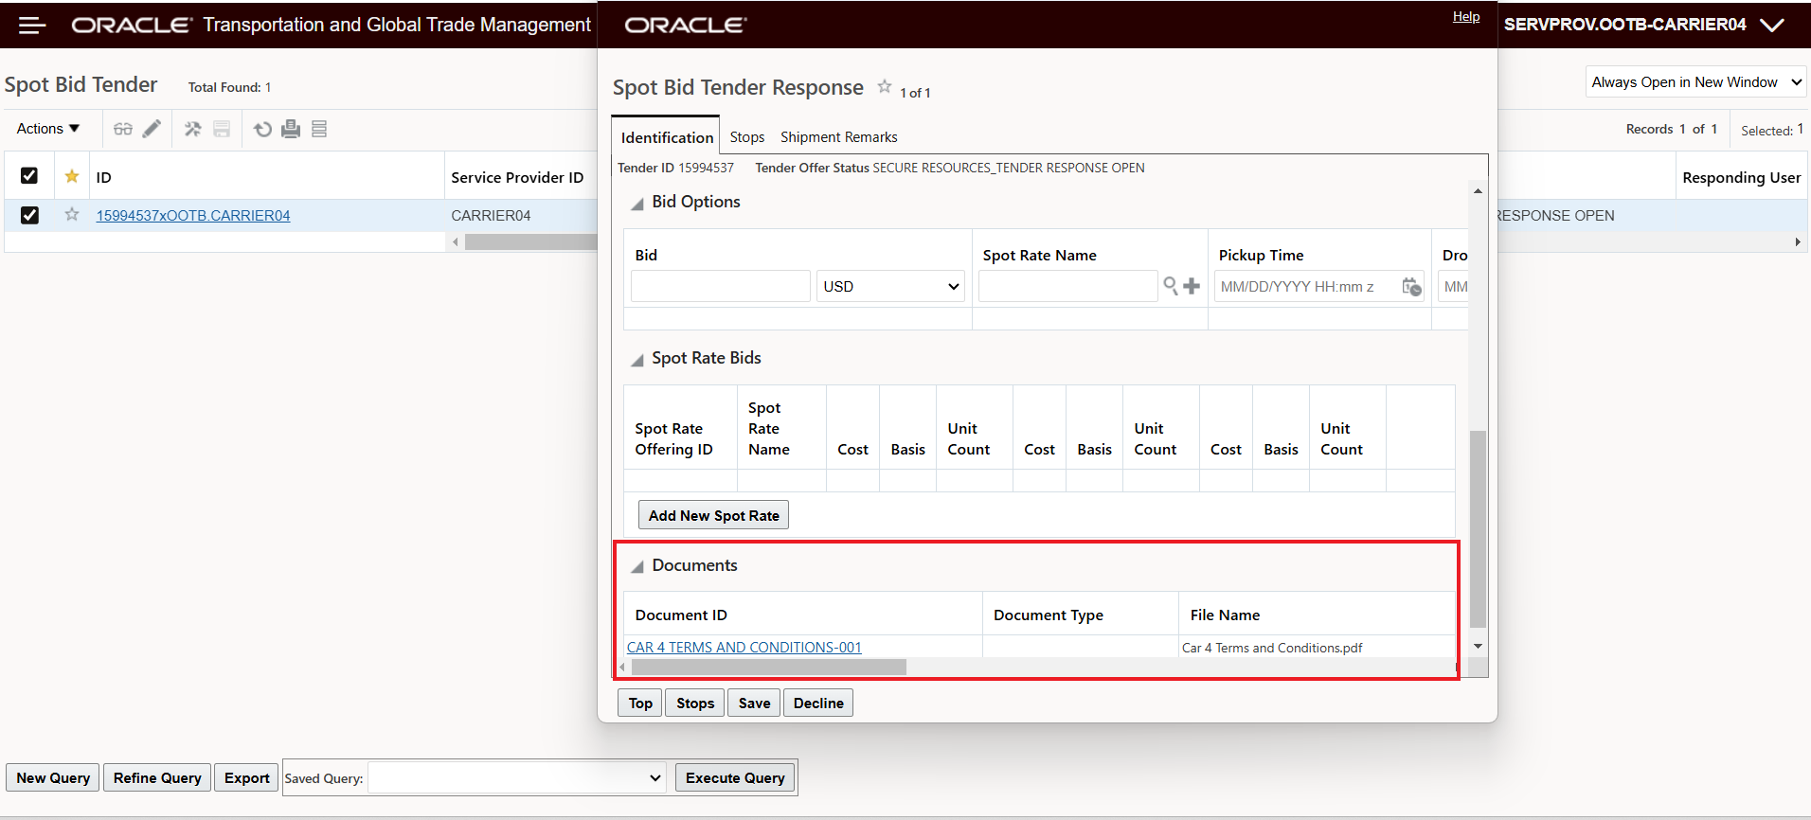
Task: Click scroll-up arrow of response panel
Action: (x=1478, y=191)
